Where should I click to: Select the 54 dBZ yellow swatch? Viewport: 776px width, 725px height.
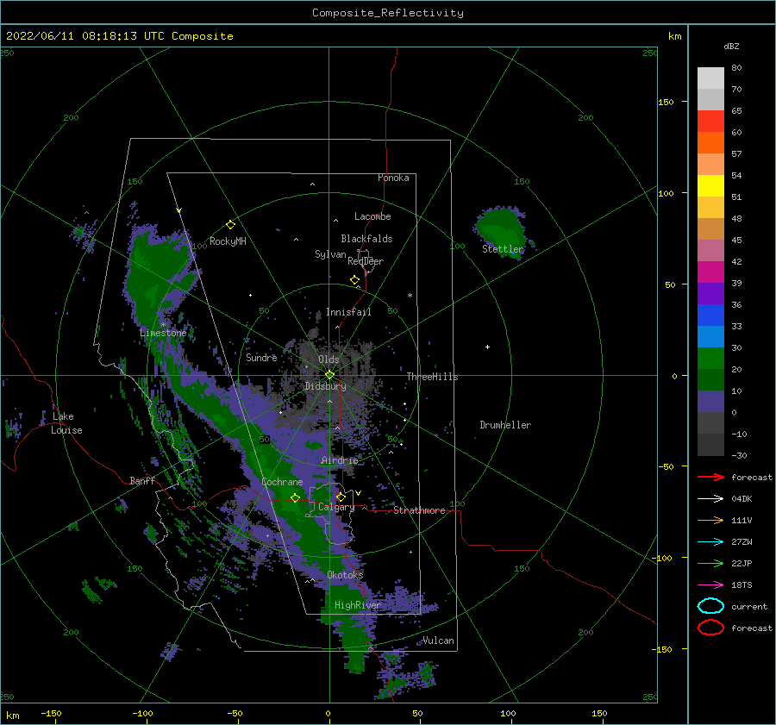(x=710, y=185)
